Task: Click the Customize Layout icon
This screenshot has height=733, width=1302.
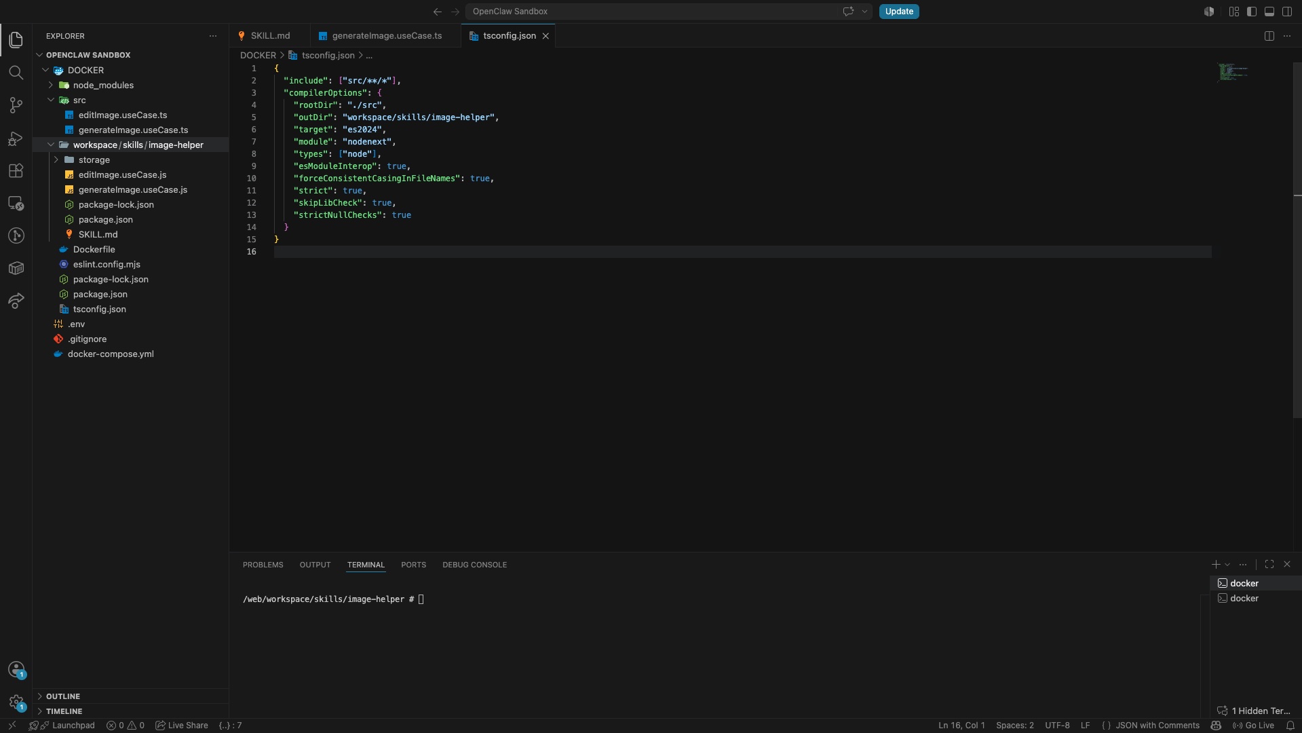Action: (1233, 12)
